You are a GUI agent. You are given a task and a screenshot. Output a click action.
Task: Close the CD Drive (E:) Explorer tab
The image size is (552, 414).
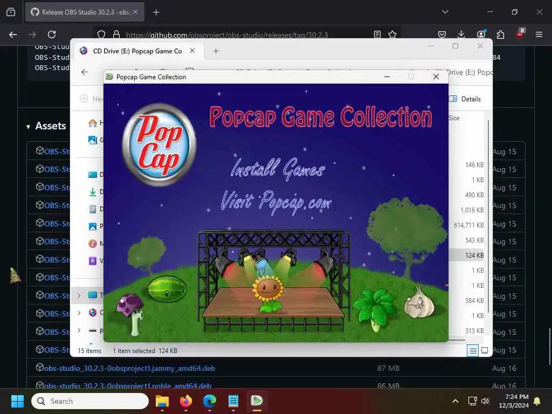pyautogui.click(x=192, y=51)
